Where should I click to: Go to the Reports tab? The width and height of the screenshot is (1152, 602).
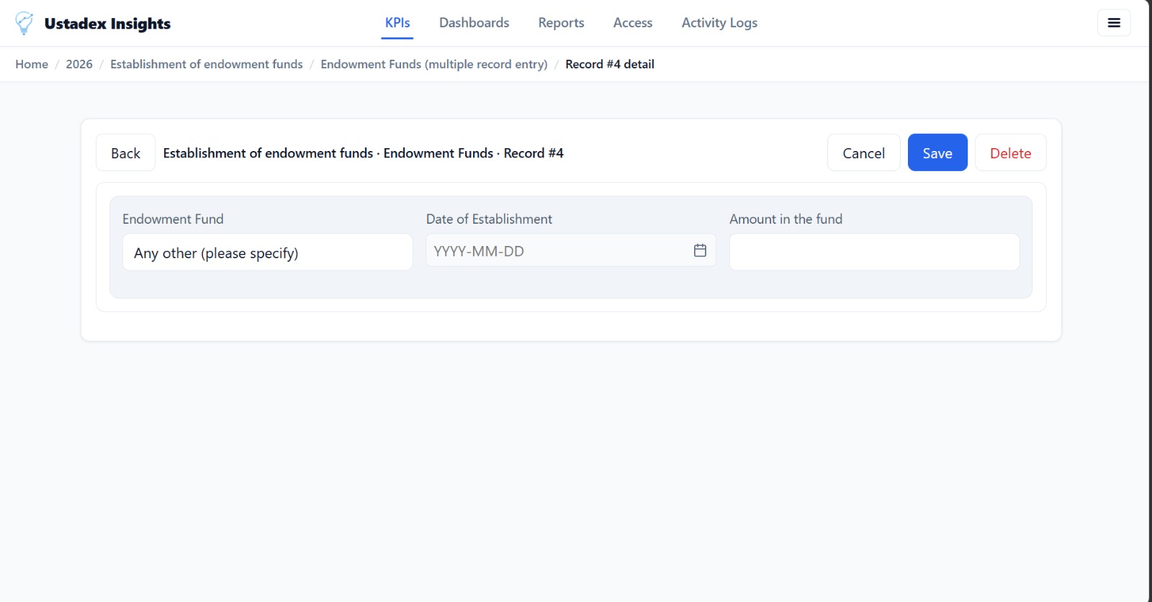click(x=562, y=23)
